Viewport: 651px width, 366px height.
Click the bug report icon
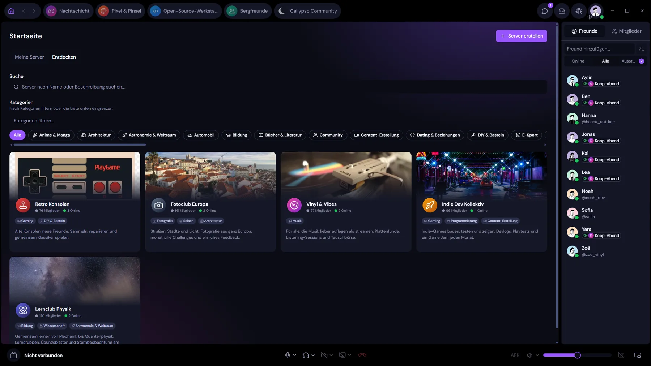[x=579, y=11]
